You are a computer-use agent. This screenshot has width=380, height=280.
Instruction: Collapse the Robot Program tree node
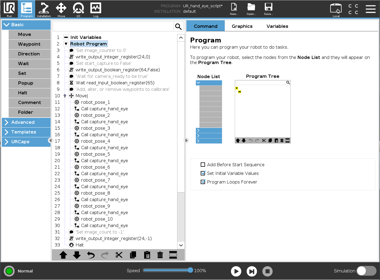(66, 44)
